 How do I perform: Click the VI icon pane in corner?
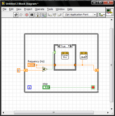pos(110,12)
